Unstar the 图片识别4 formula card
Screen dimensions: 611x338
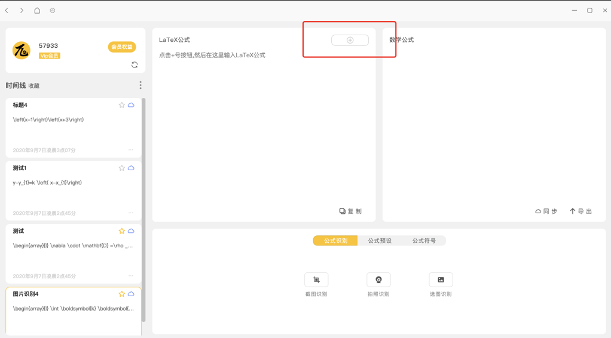click(121, 294)
